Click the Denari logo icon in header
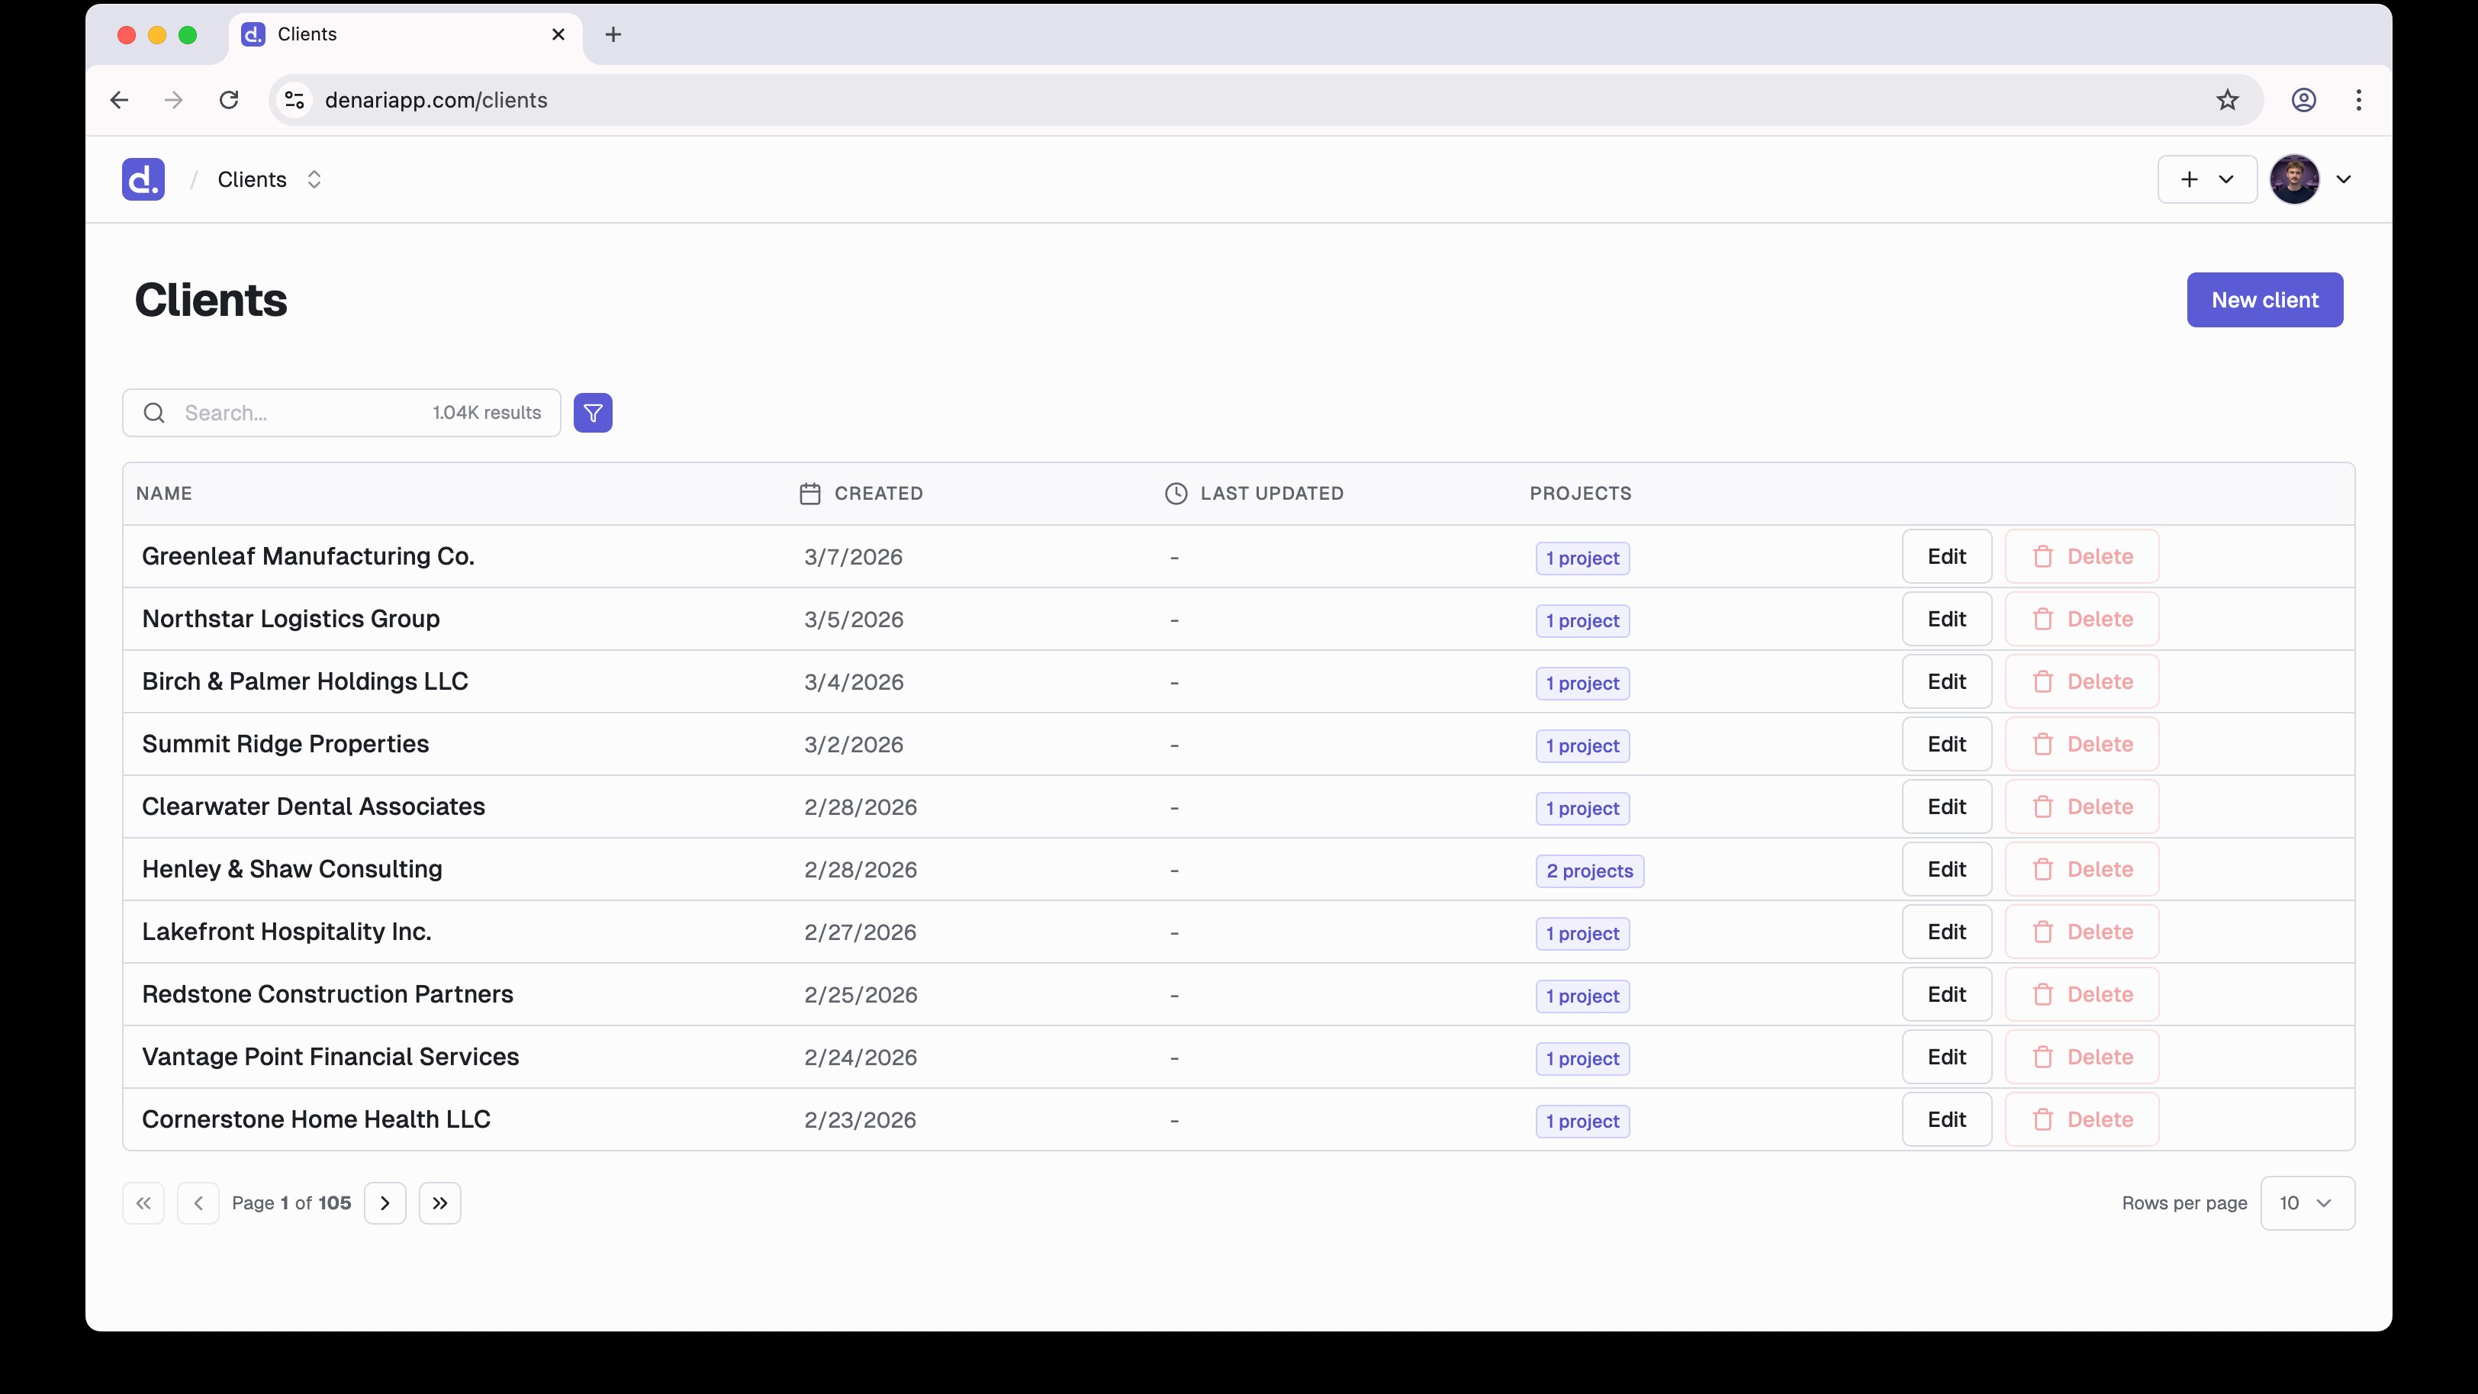 tap(143, 179)
